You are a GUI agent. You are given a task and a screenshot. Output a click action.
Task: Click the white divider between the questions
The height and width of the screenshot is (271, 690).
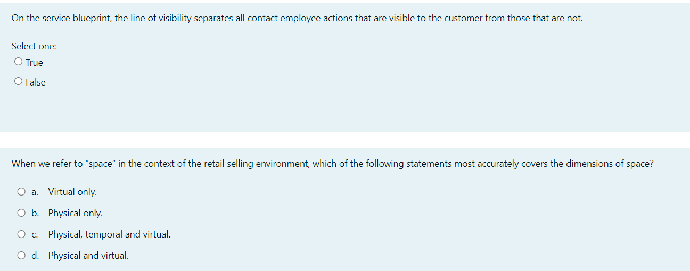(345, 140)
